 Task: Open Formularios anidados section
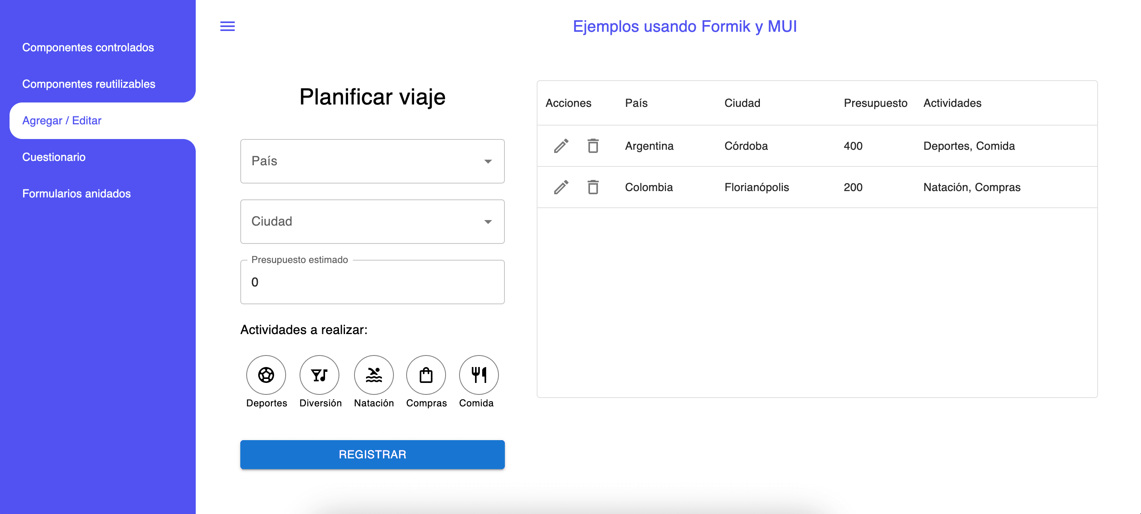click(77, 194)
